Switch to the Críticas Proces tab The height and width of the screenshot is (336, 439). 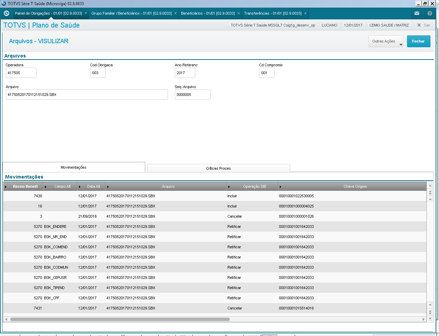(218, 168)
